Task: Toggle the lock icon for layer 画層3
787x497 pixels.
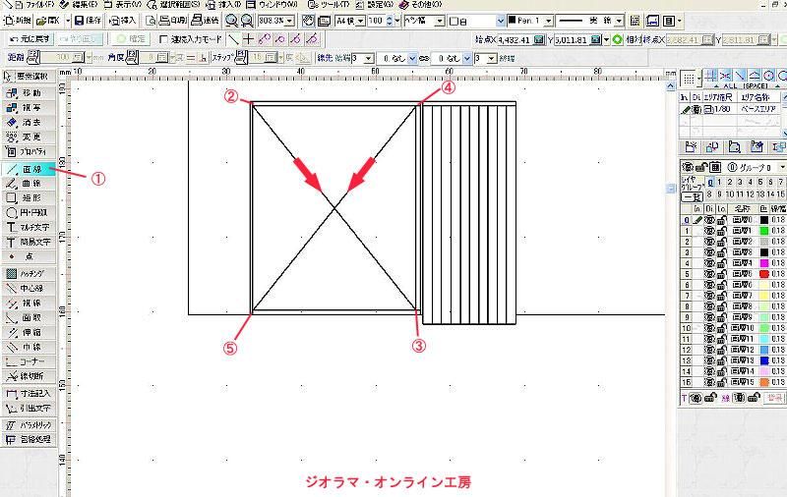Action: click(x=721, y=252)
